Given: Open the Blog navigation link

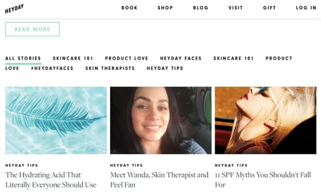Looking at the screenshot, I should pos(201,8).
